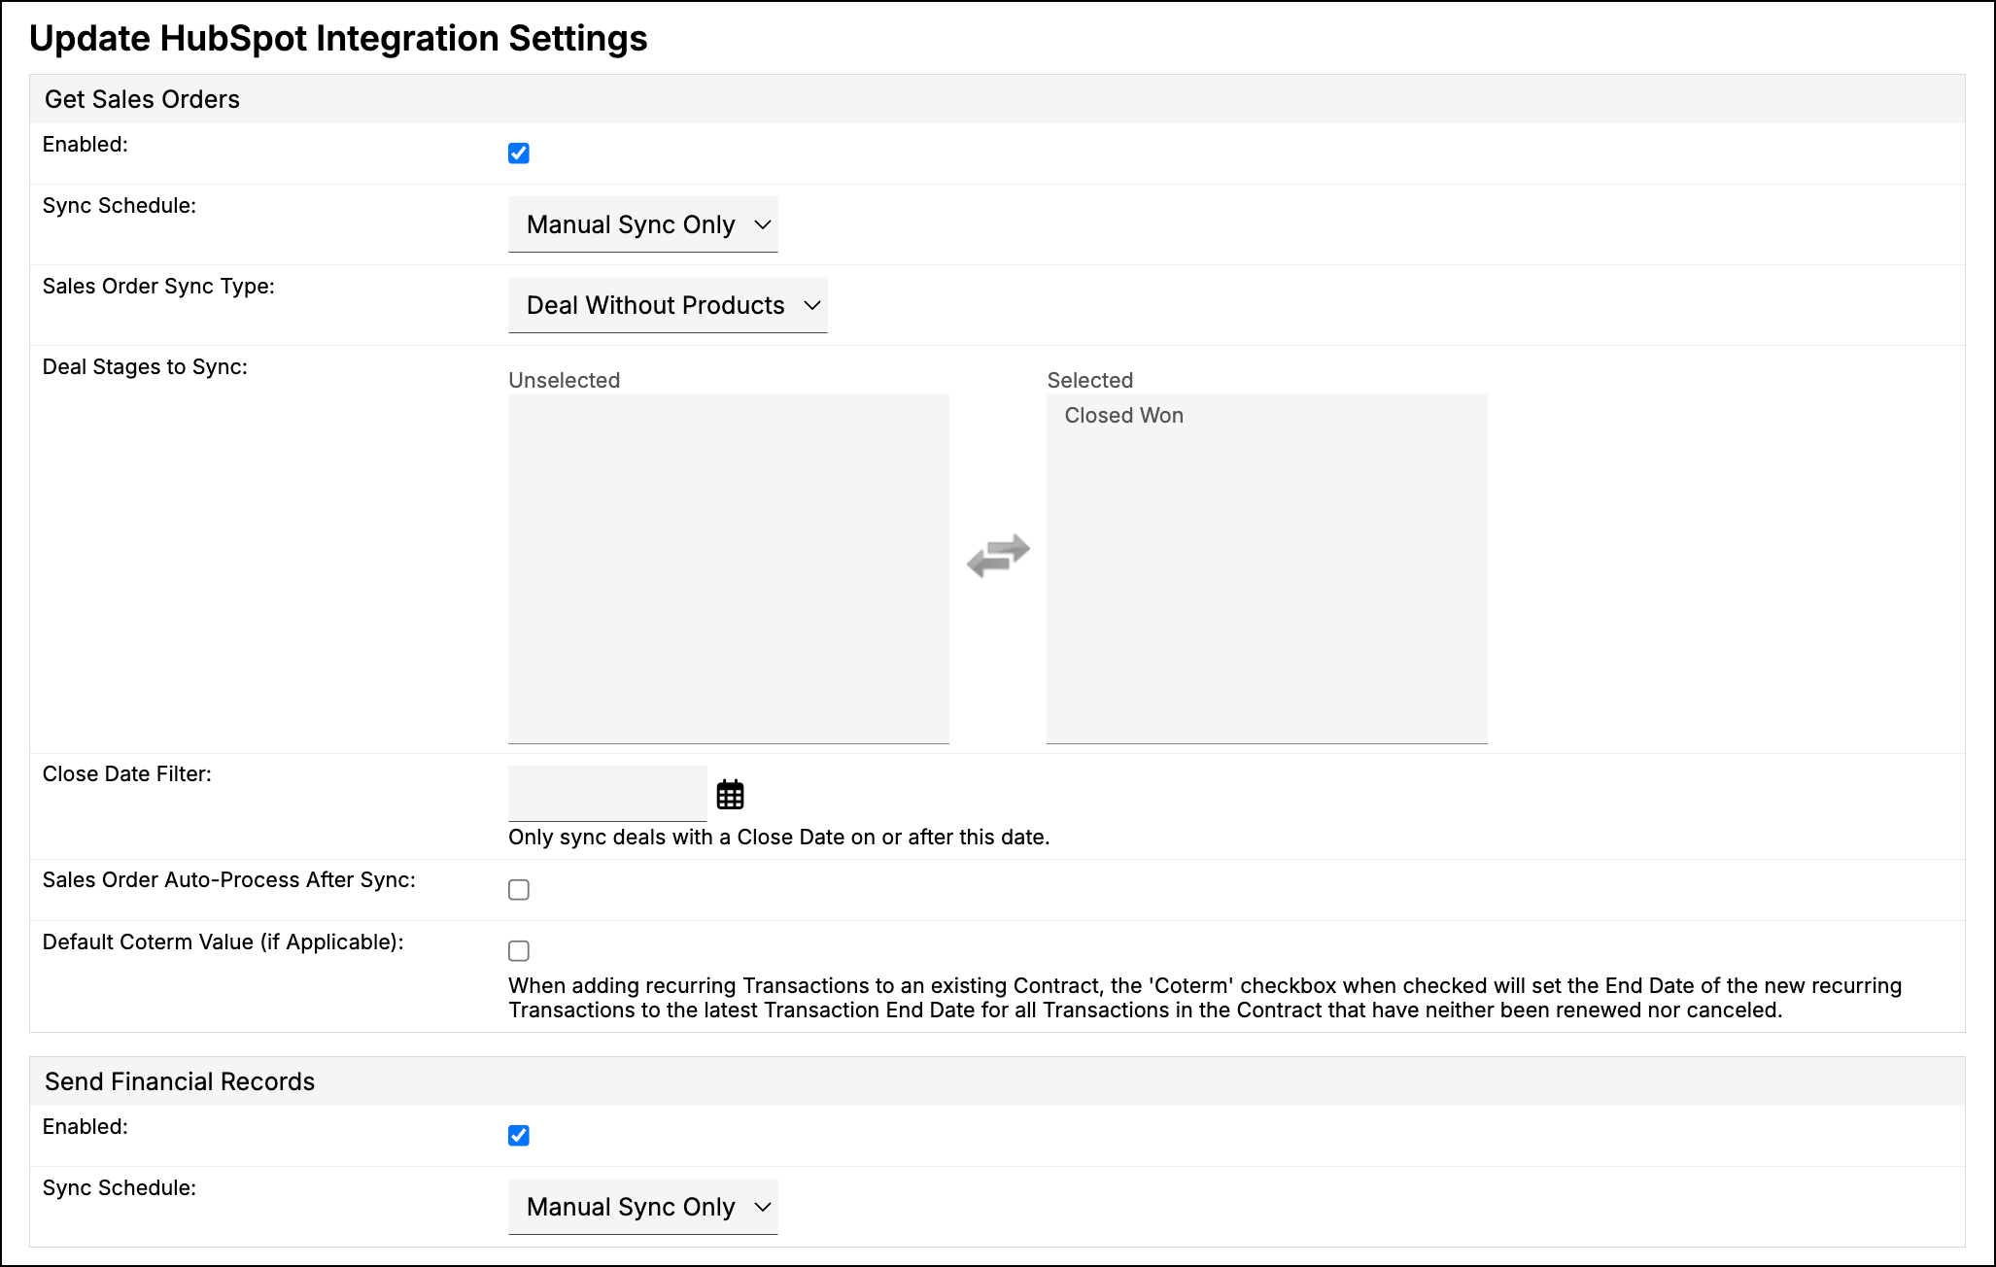Click the Deal Stages to Sync label
1996x1267 pixels.
tap(145, 366)
